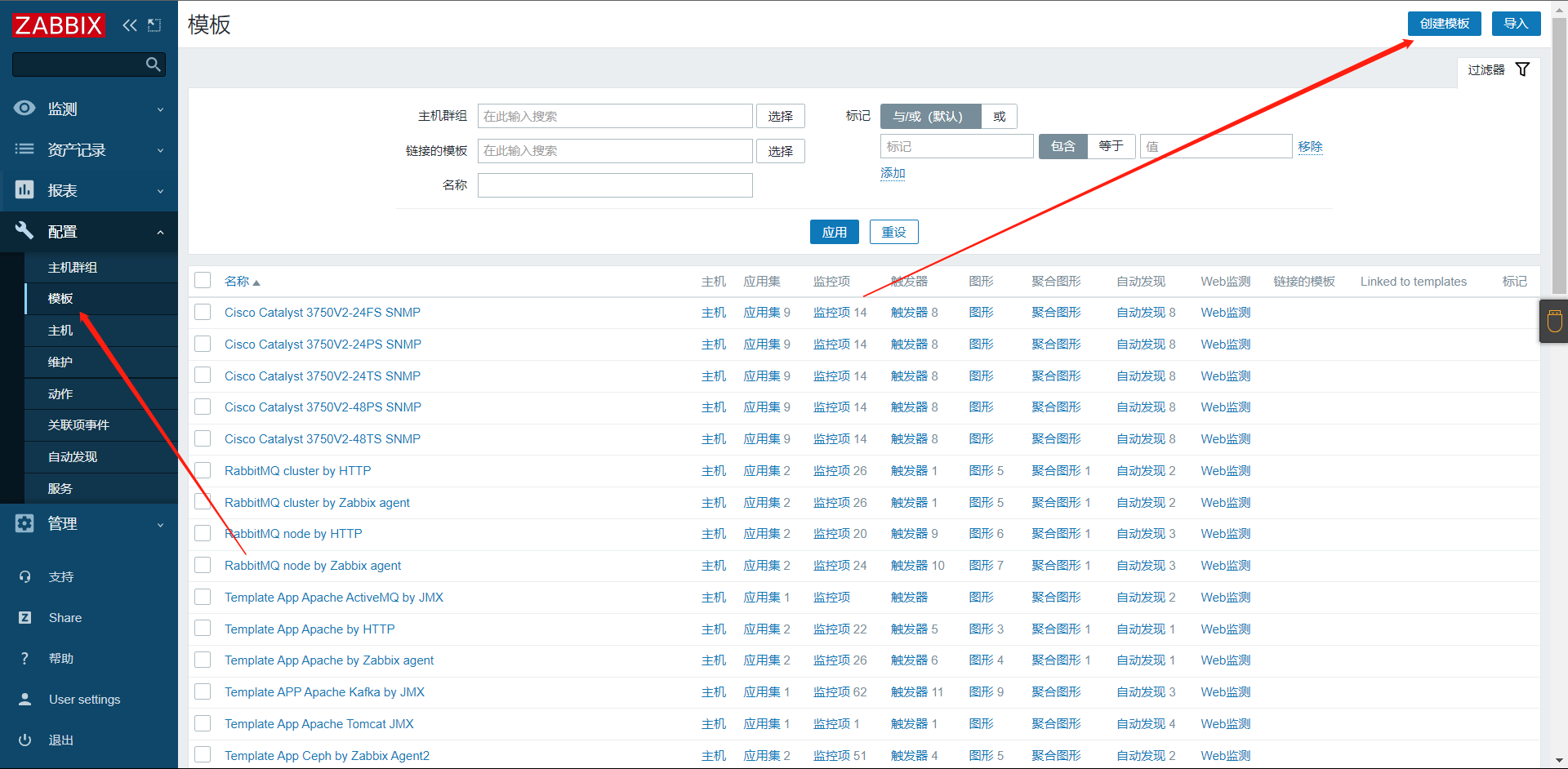Toggle the select-all checkbox in table header
Screen dimensions: 1568x769
(x=203, y=281)
